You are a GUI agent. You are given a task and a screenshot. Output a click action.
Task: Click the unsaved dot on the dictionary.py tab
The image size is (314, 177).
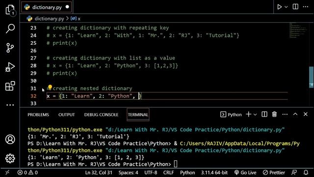[x=67, y=7]
